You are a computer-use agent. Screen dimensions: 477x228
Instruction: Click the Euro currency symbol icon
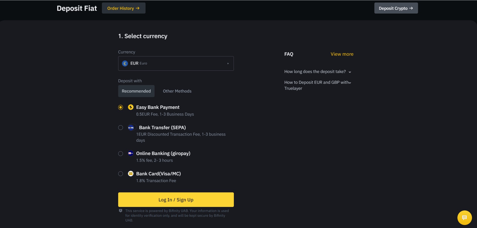(125, 63)
